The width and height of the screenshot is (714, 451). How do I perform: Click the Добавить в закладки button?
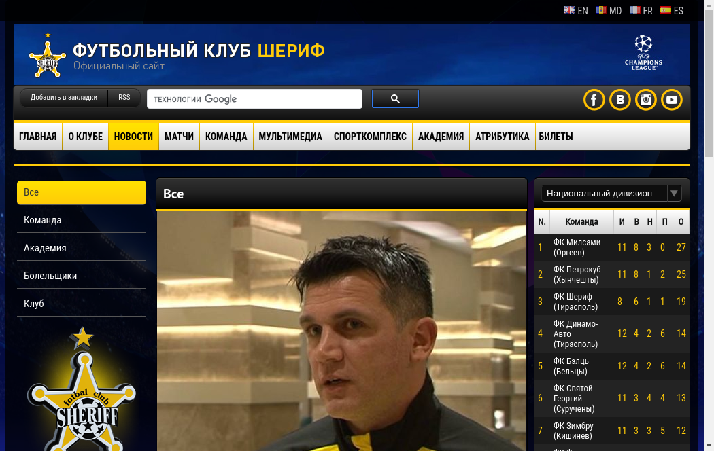[x=64, y=98]
